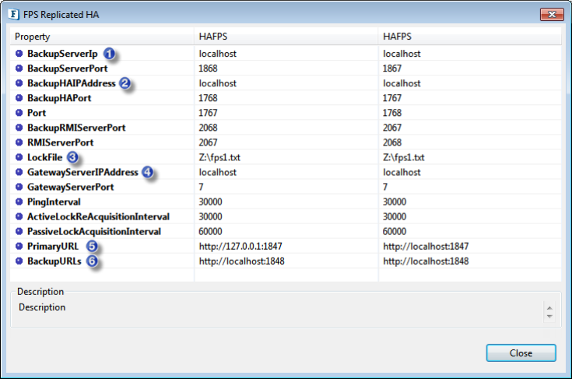Select the ActiveLockReAcquisitionInterval property name
Viewport: 572px width, 379px height.
click(99, 216)
